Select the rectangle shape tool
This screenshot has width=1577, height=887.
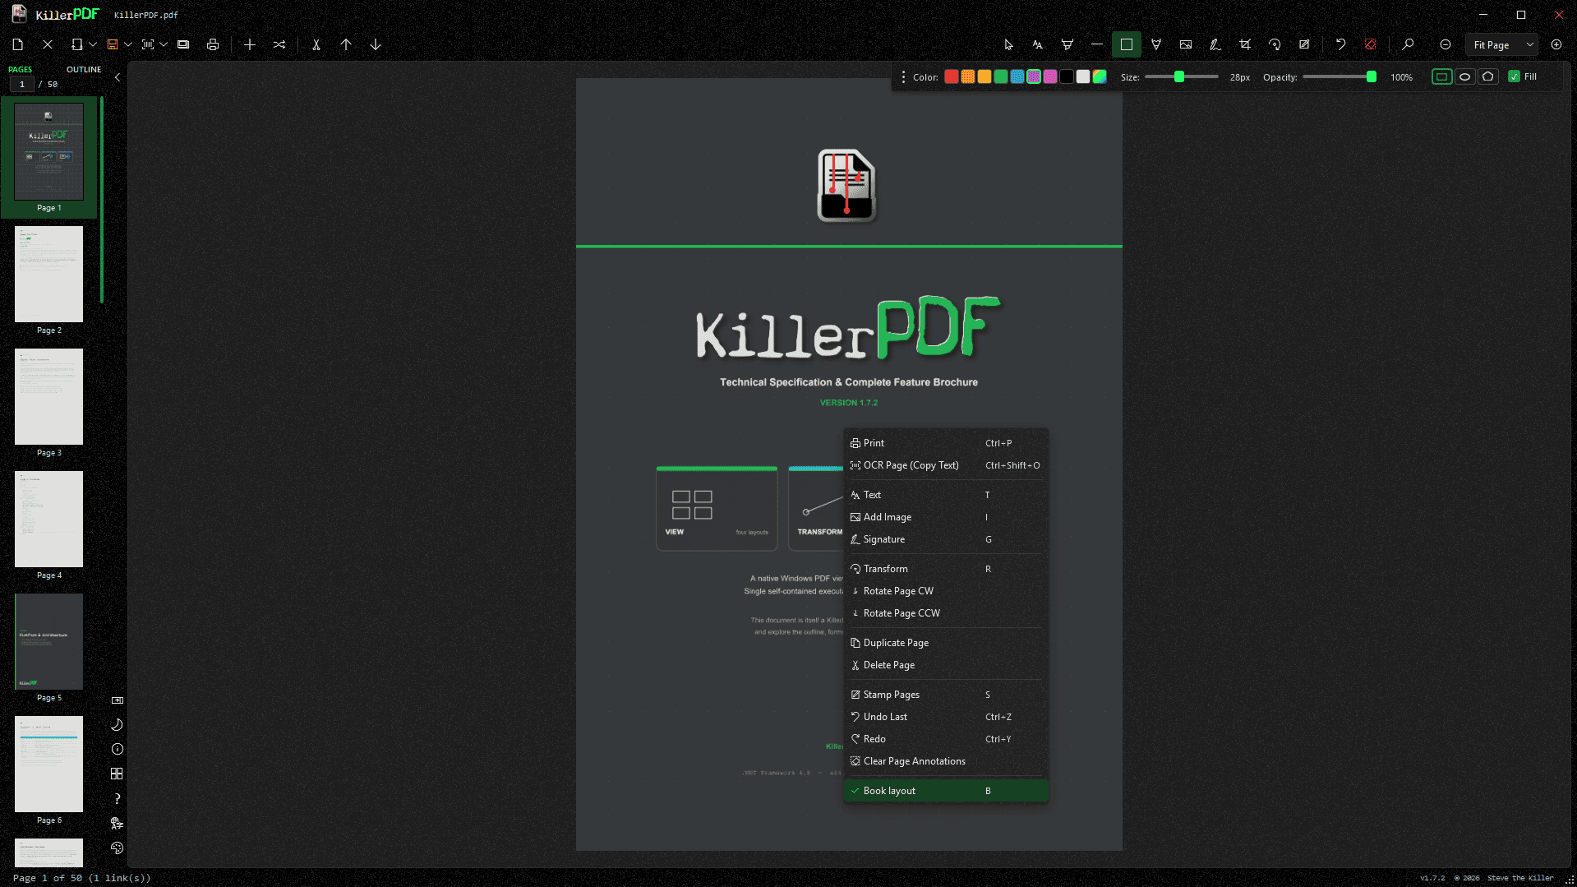[1127, 44]
